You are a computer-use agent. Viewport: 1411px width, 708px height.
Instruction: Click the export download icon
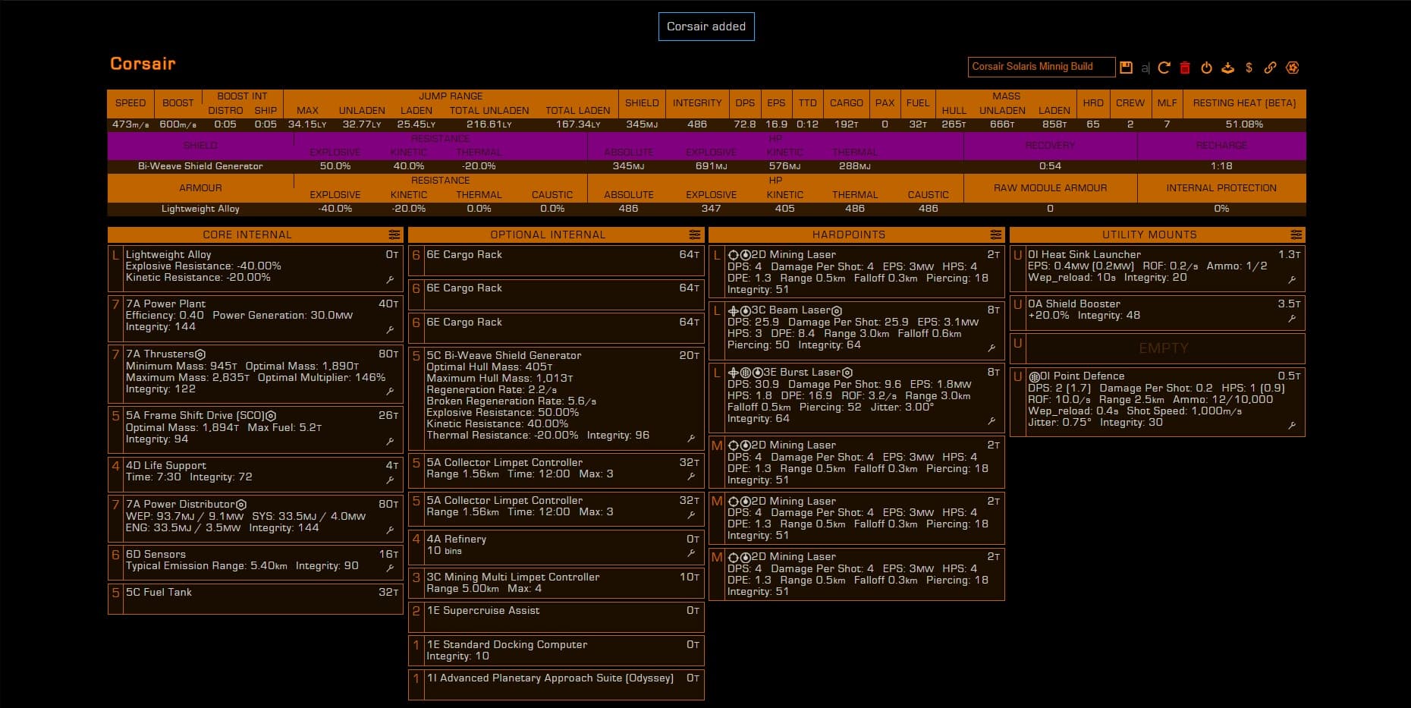1227,68
